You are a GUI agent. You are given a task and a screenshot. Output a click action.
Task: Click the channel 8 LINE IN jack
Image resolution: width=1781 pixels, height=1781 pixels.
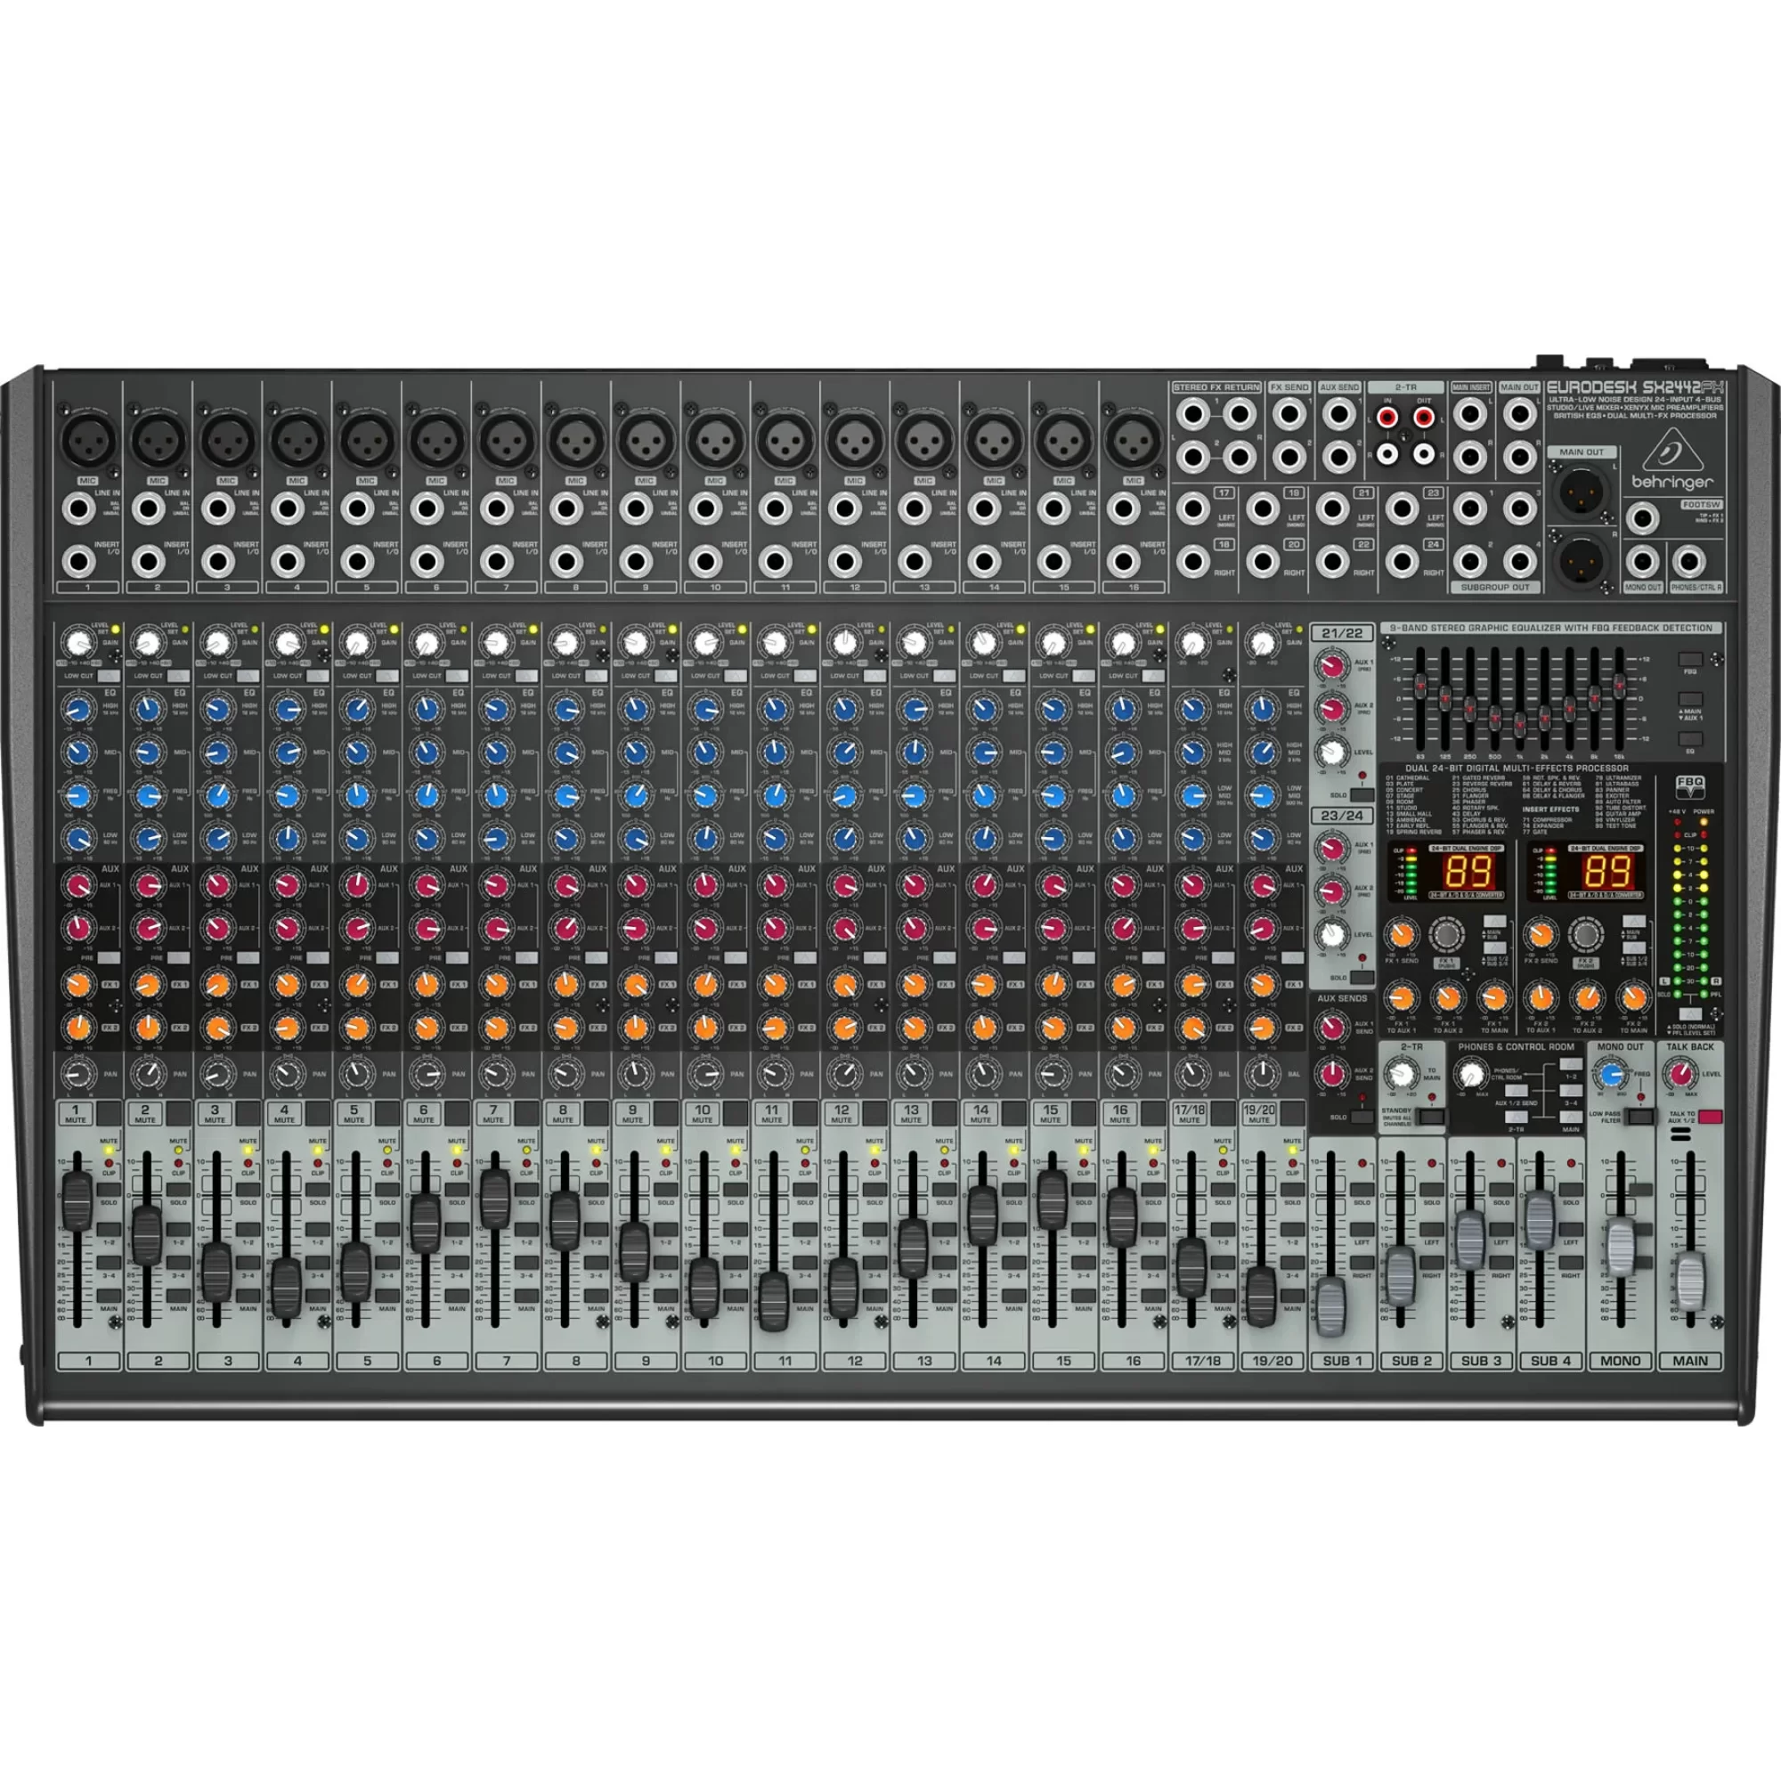point(565,508)
